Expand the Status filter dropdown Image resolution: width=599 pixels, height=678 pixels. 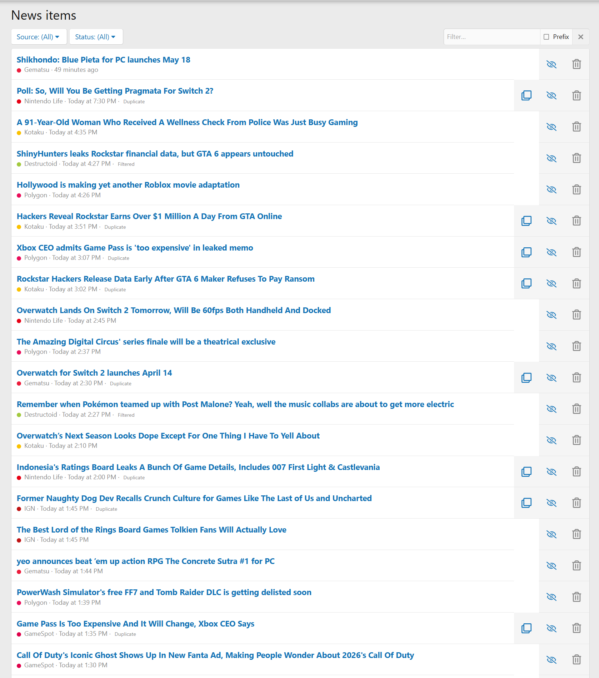click(96, 37)
